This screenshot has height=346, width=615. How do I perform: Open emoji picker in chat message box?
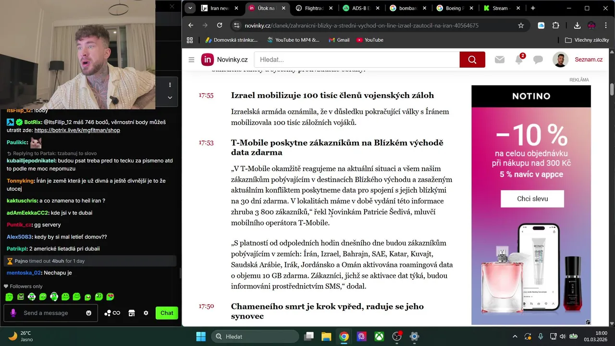coord(88,313)
